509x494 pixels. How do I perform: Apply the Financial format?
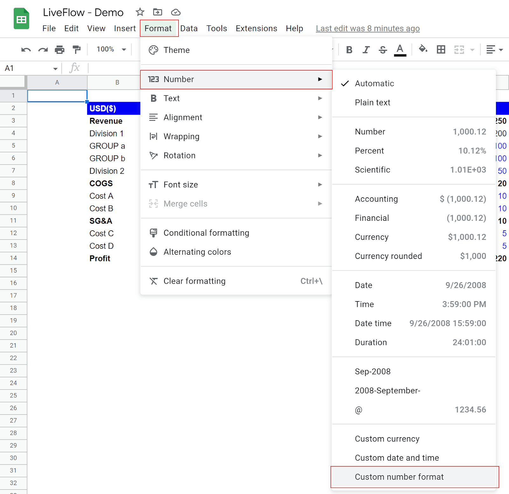[414, 218]
